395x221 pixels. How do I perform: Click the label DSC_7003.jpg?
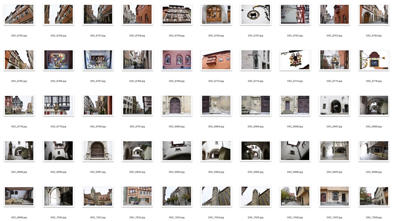(177, 218)
